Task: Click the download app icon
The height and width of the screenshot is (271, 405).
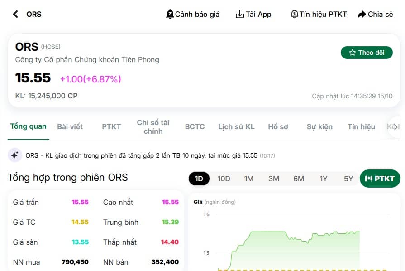Action: point(239,14)
